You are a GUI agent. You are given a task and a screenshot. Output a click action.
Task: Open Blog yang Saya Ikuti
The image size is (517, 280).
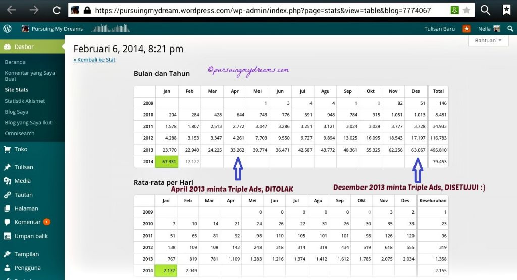pyautogui.click(x=29, y=122)
